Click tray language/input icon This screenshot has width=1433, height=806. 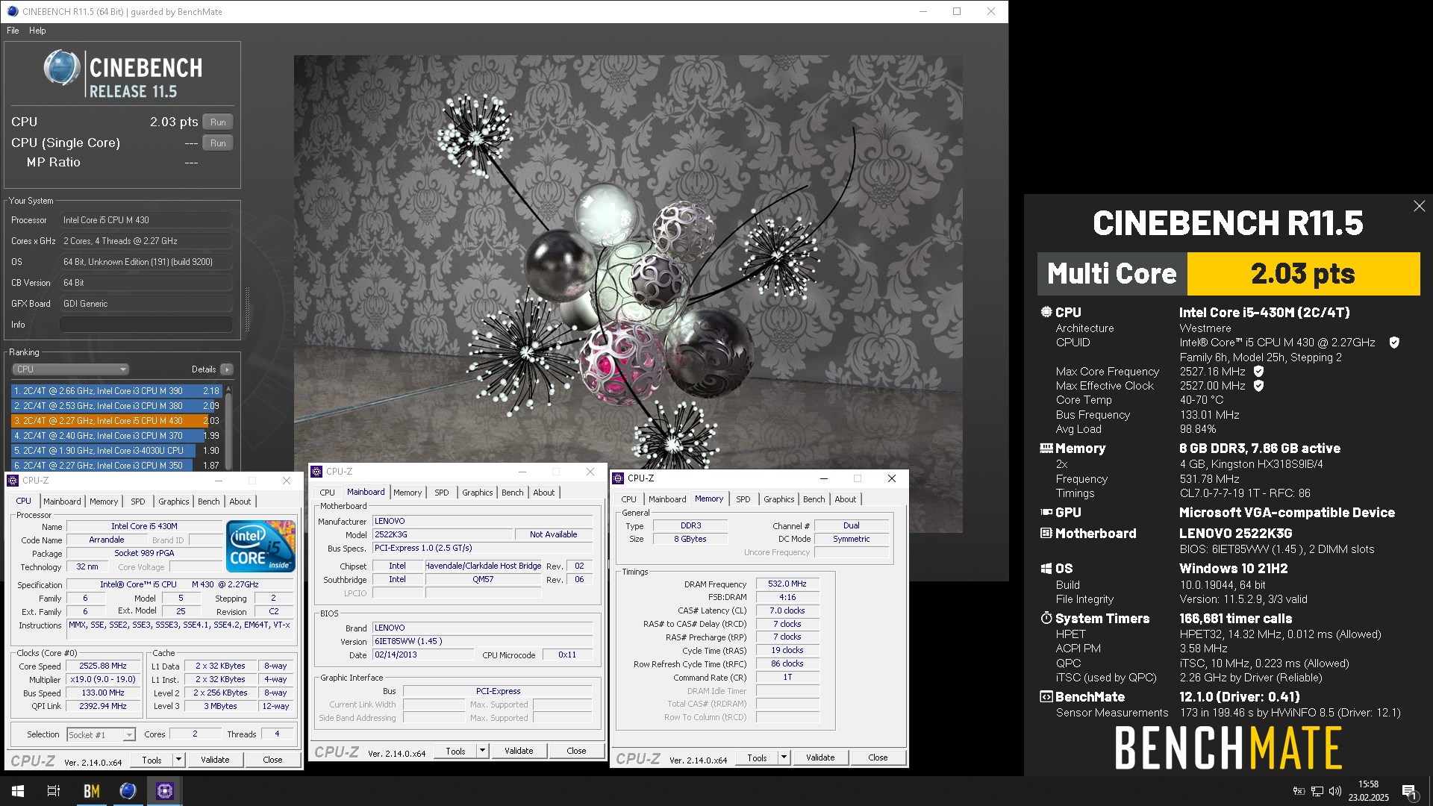(x=1299, y=791)
